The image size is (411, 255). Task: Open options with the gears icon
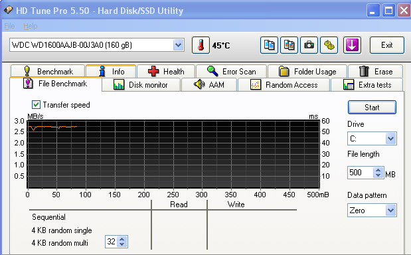pyautogui.click(x=329, y=45)
